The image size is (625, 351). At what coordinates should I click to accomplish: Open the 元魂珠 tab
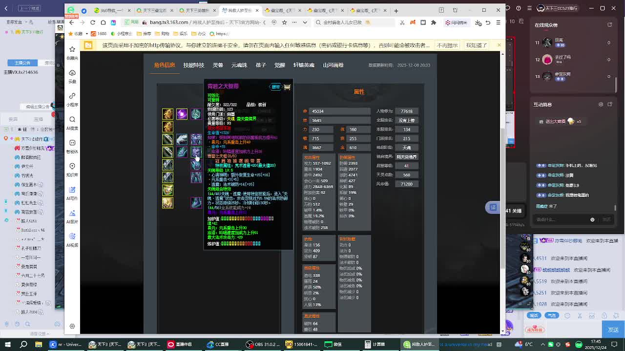[239, 65]
